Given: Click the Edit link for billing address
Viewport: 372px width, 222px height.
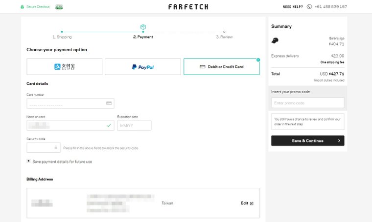Looking at the screenshot, I should (244, 203).
